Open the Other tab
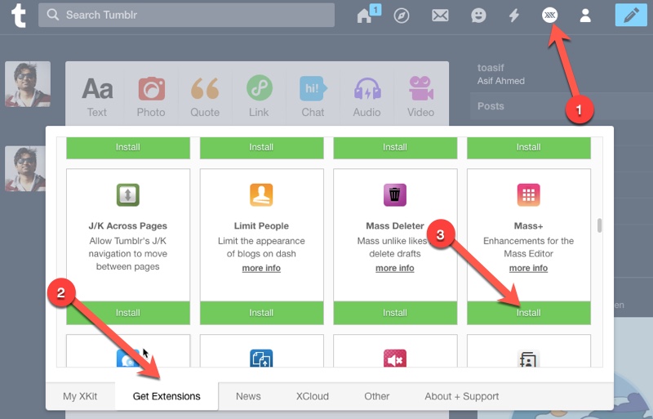Image resolution: width=653 pixels, height=419 pixels. (377, 396)
